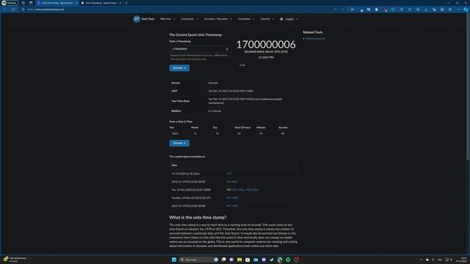Open the ISO 8601 link
Image resolution: width=470 pixels, height=264 pixels.
pos(232,182)
